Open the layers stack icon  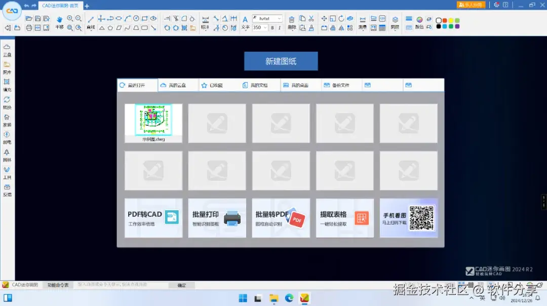click(395, 22)
